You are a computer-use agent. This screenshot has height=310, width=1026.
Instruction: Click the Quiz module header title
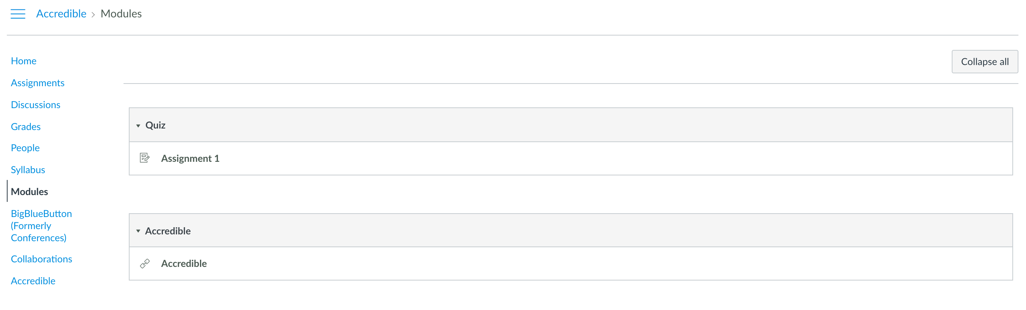(155, 125)
